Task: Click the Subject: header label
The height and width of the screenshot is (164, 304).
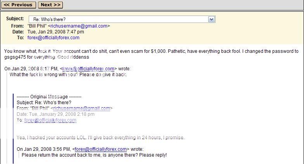Action: point(15,19)
